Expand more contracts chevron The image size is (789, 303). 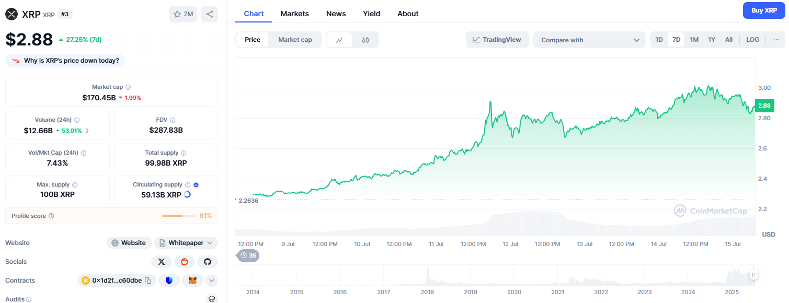[212, 281]
